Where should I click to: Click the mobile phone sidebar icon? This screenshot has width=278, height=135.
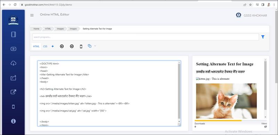point(14,107)
